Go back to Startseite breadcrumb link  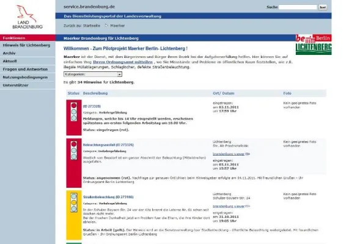pyautogui.click(x=92, y=26)
